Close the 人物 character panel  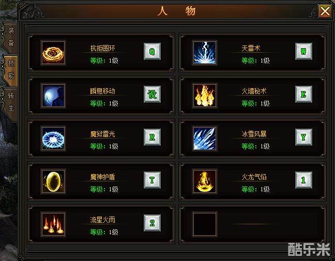tap(325, 11)
